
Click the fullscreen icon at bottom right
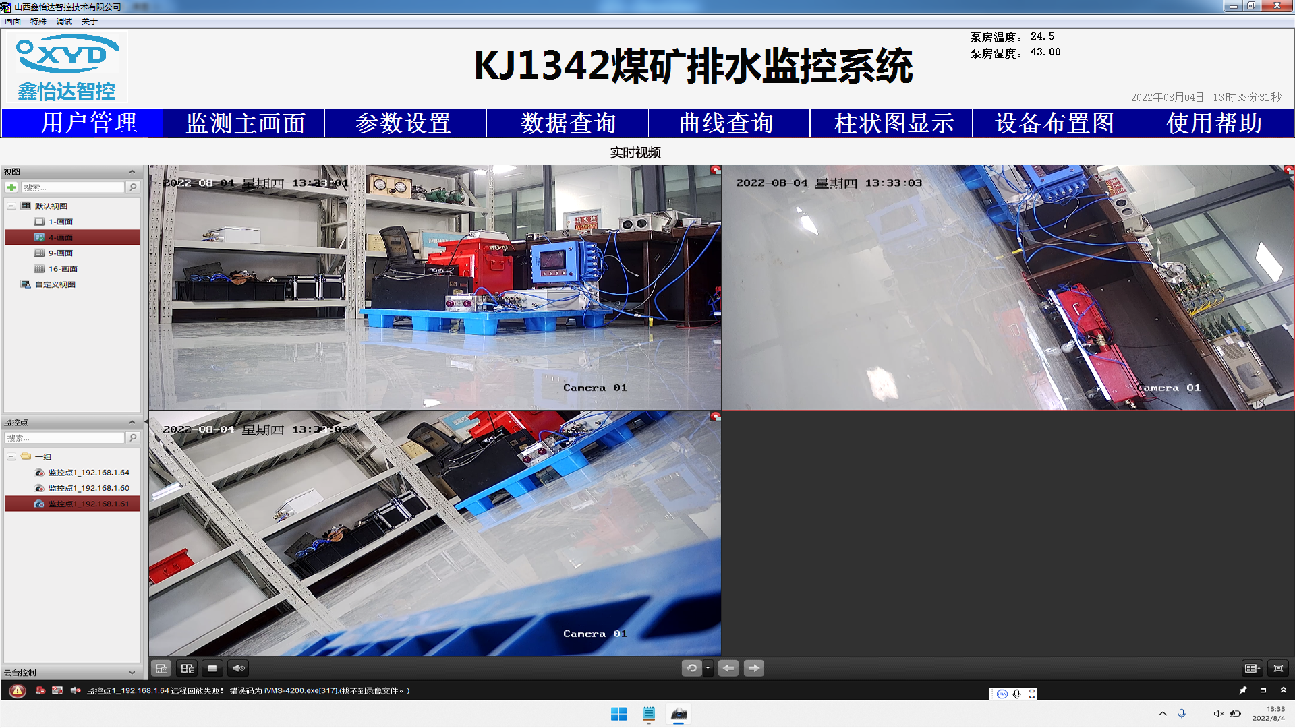click(1278, 668)
